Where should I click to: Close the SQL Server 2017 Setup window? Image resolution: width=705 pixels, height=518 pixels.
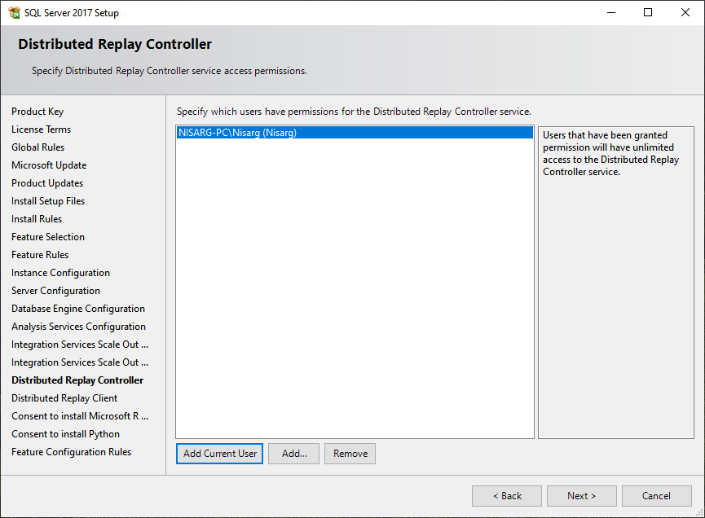tap(685, 12)
